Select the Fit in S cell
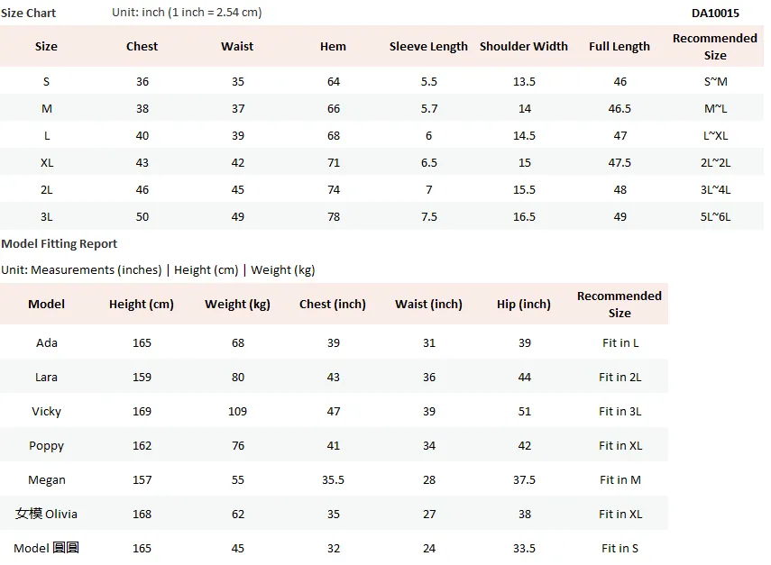The height and width of the screenshot is (565, 771). [x=620, y=548]
